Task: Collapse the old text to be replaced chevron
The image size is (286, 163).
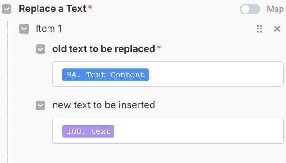Action: coord(40,49)
